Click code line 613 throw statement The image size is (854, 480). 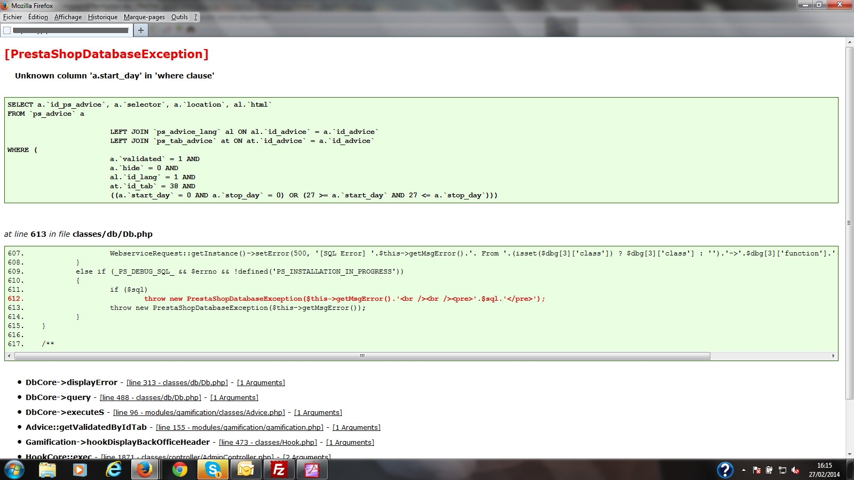(238, 308)
